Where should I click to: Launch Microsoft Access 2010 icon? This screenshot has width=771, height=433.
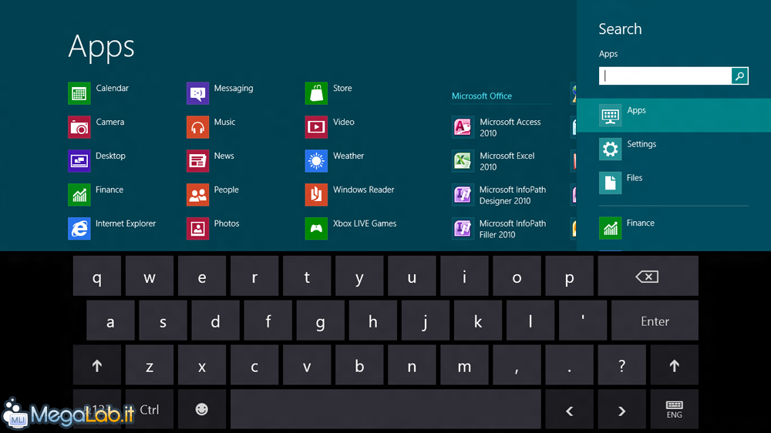click(x=463, y=127)
